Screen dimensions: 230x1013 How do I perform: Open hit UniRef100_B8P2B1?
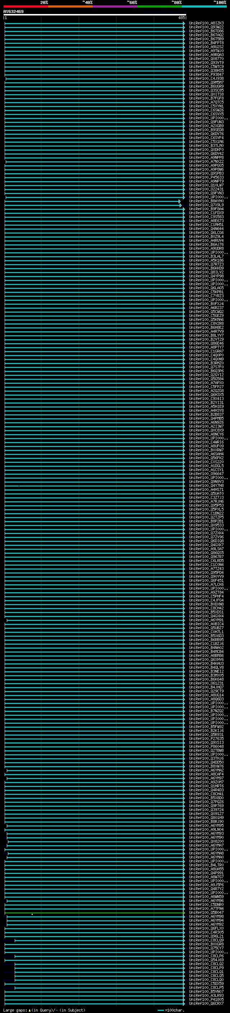(206, 521)
